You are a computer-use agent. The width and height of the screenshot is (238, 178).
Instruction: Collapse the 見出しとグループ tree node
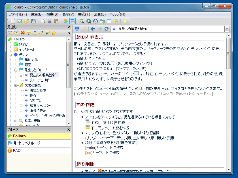16,70
